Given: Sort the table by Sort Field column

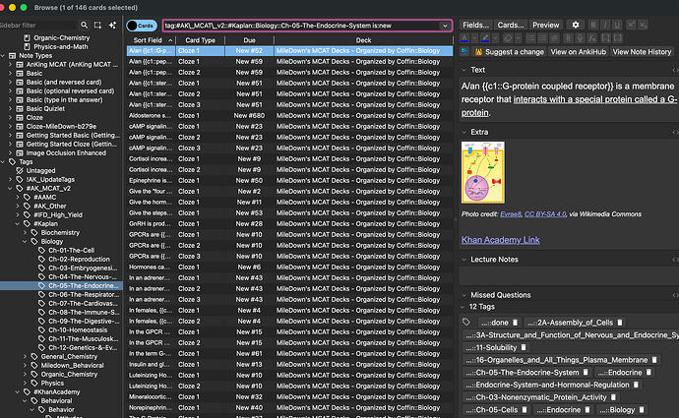Looking at the screenshot, I should pyautogui.click(x=152, y=40).
